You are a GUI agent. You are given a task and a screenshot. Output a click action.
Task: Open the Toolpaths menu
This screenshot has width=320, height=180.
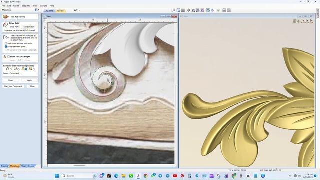click(26, 6)
